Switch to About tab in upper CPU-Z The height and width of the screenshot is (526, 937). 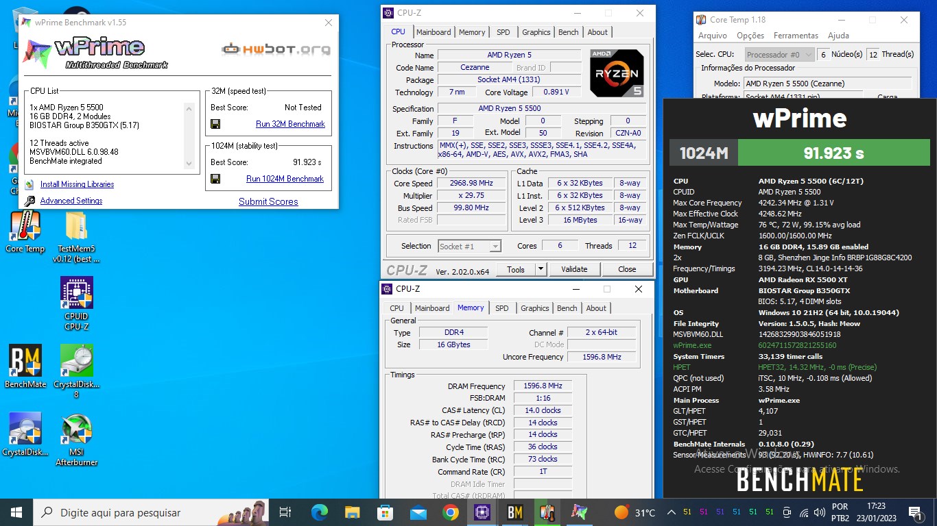pyautogui.click(x=597, y=32)
